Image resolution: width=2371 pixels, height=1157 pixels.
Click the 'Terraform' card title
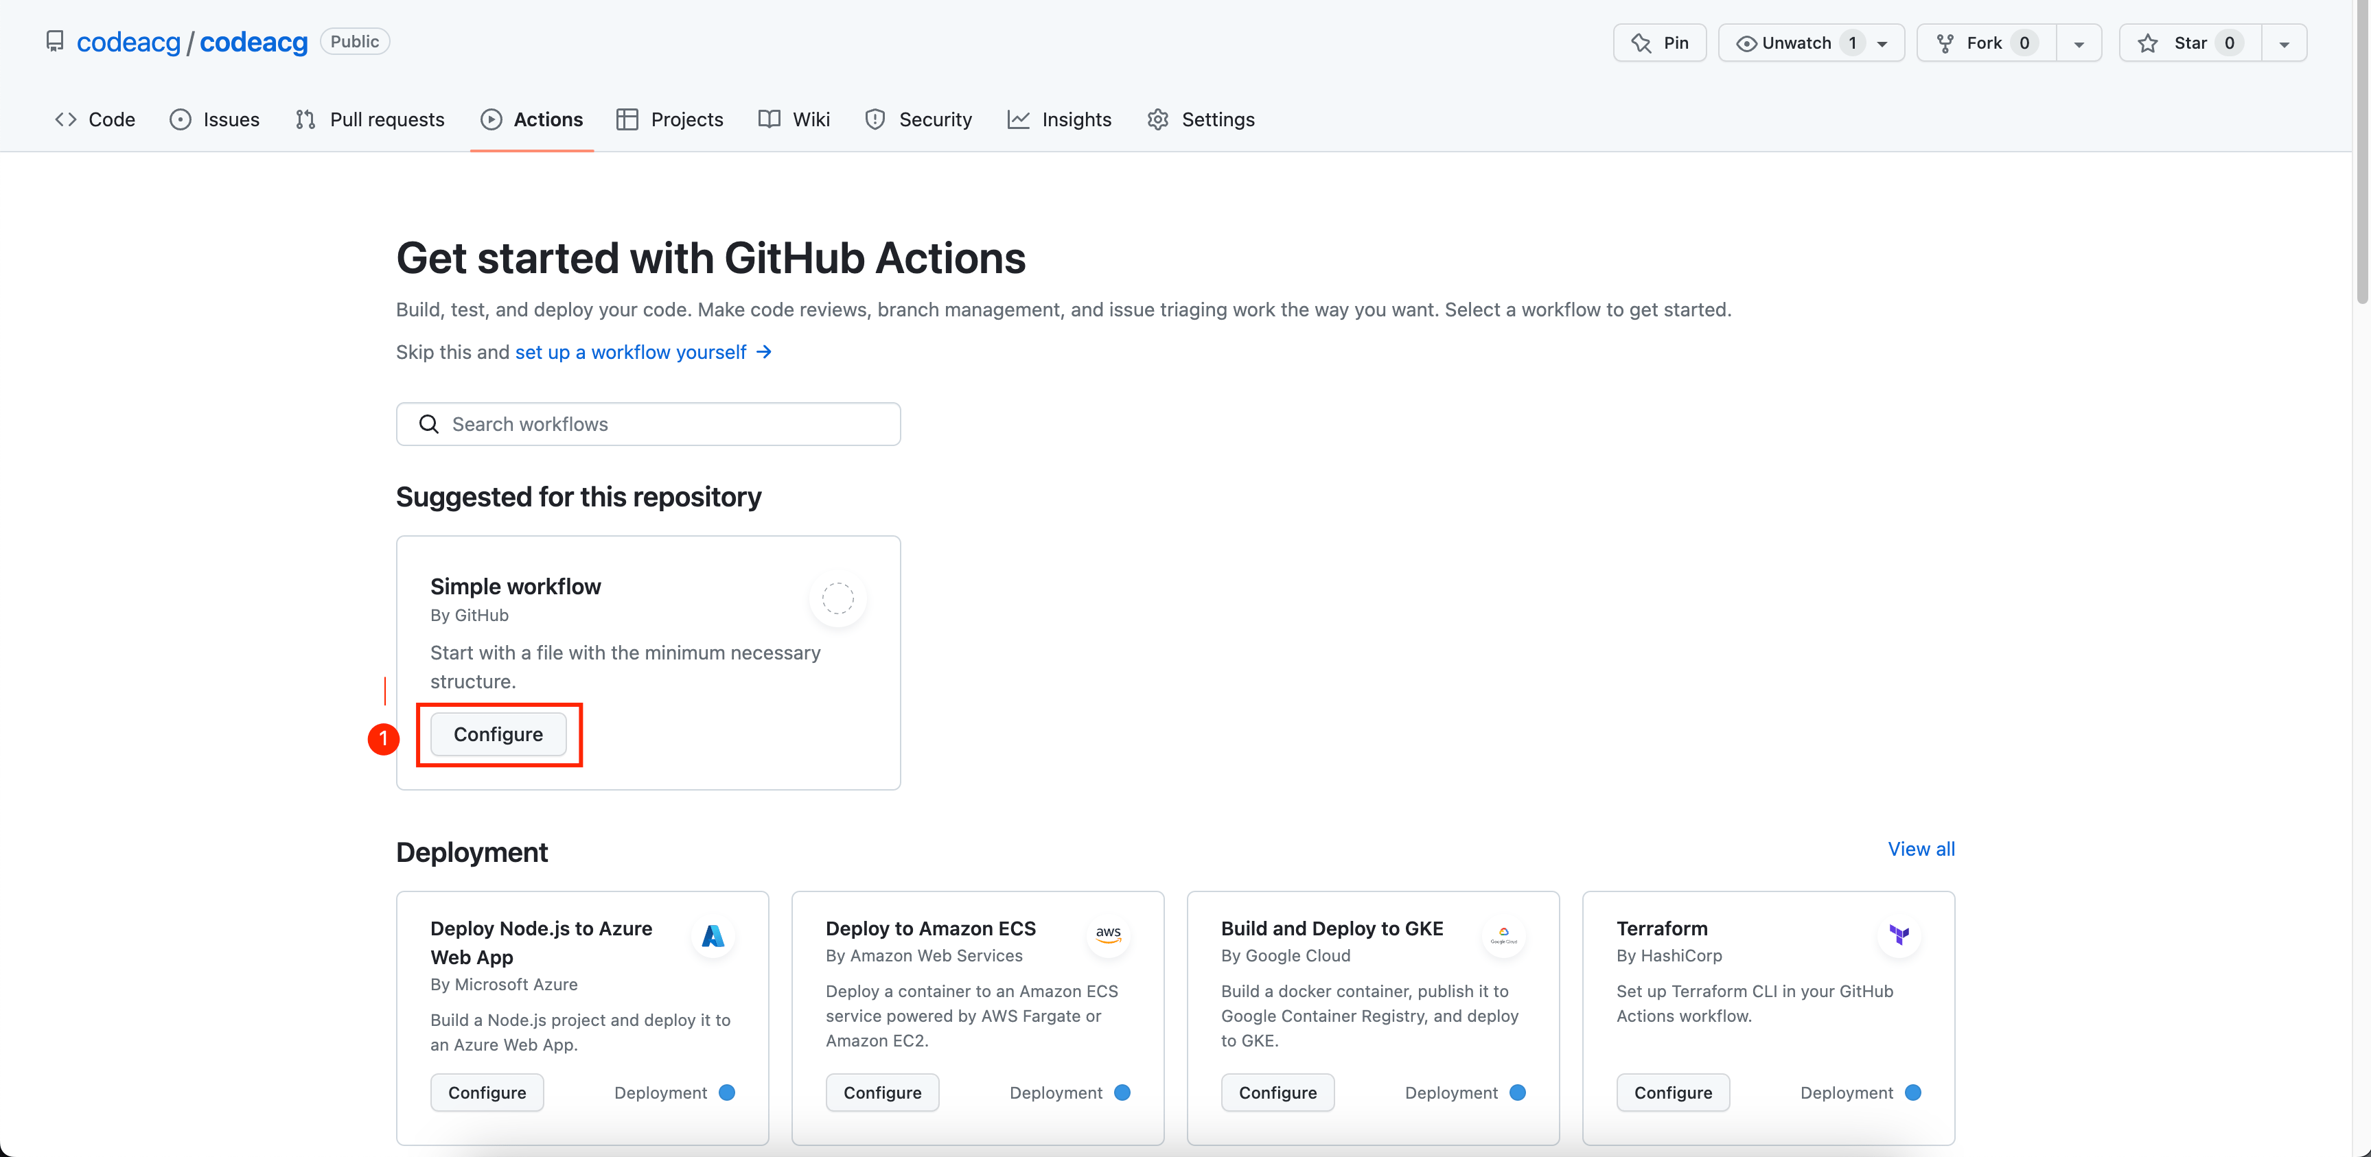pyautogui.click(x=1661, y=928)
